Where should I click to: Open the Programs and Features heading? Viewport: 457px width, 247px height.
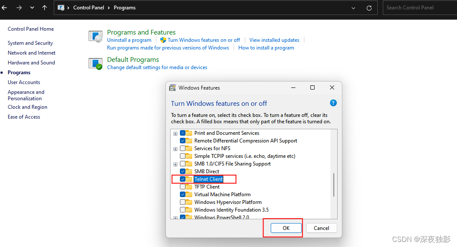tap(142, 32)
